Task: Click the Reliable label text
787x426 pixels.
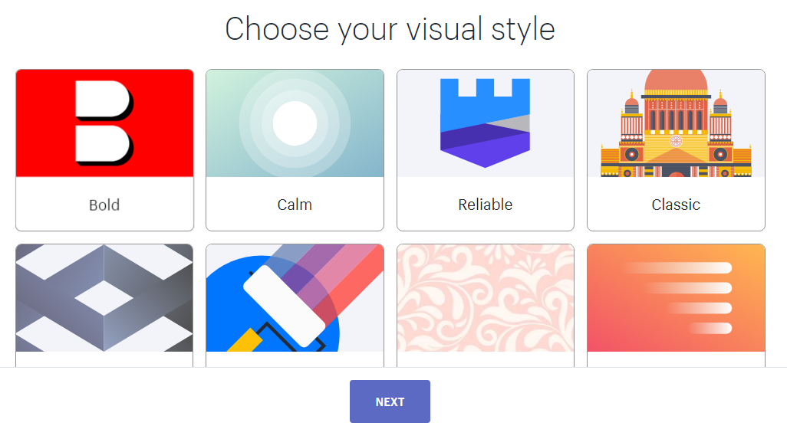Action: [486, 205]
